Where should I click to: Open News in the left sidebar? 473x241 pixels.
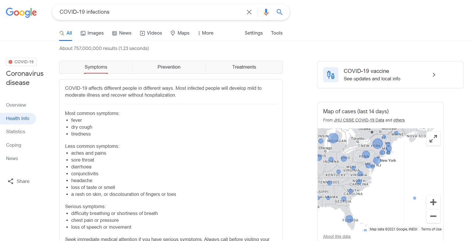coord(12,159)
